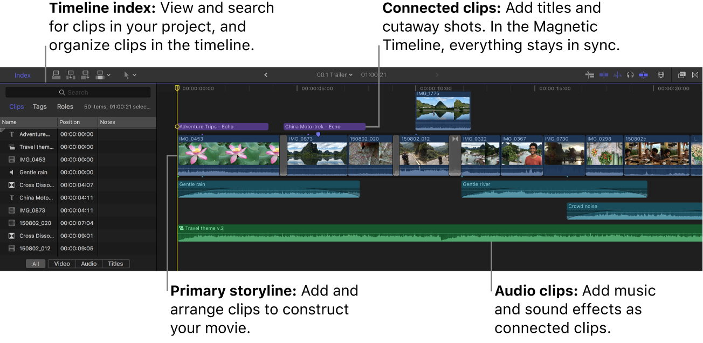Viewport: 703px width, 343px height.
Task: Toggle audio skimming waveform icon
Action: [617, 75]
